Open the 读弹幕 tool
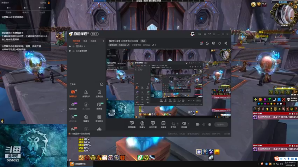Screen dimensions: 298x167 coord(99,106)
